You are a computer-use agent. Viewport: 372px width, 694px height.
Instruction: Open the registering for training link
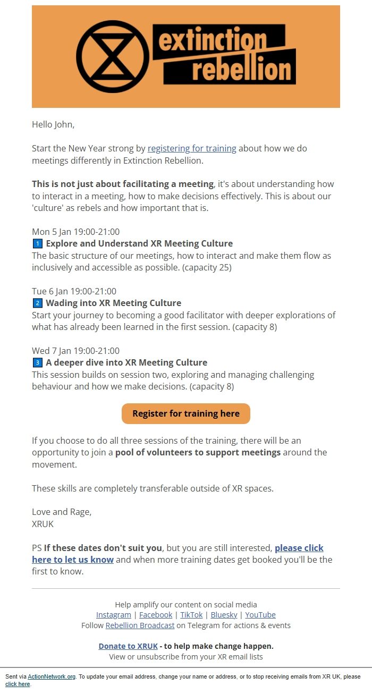click(192, 148)
